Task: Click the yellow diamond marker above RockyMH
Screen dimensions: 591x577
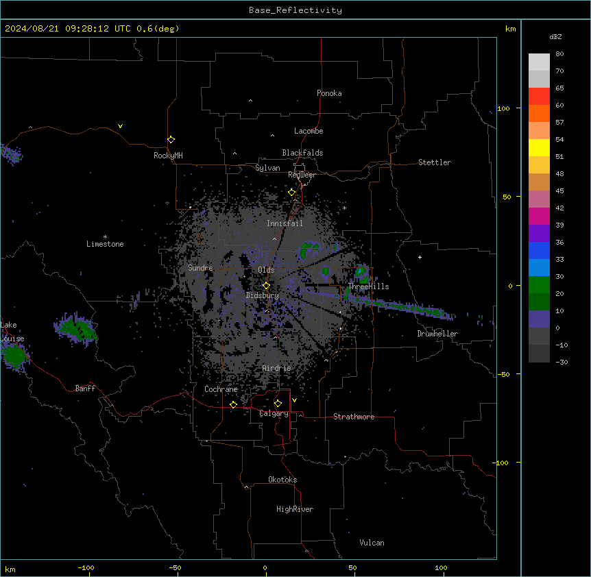Action: 171,140
